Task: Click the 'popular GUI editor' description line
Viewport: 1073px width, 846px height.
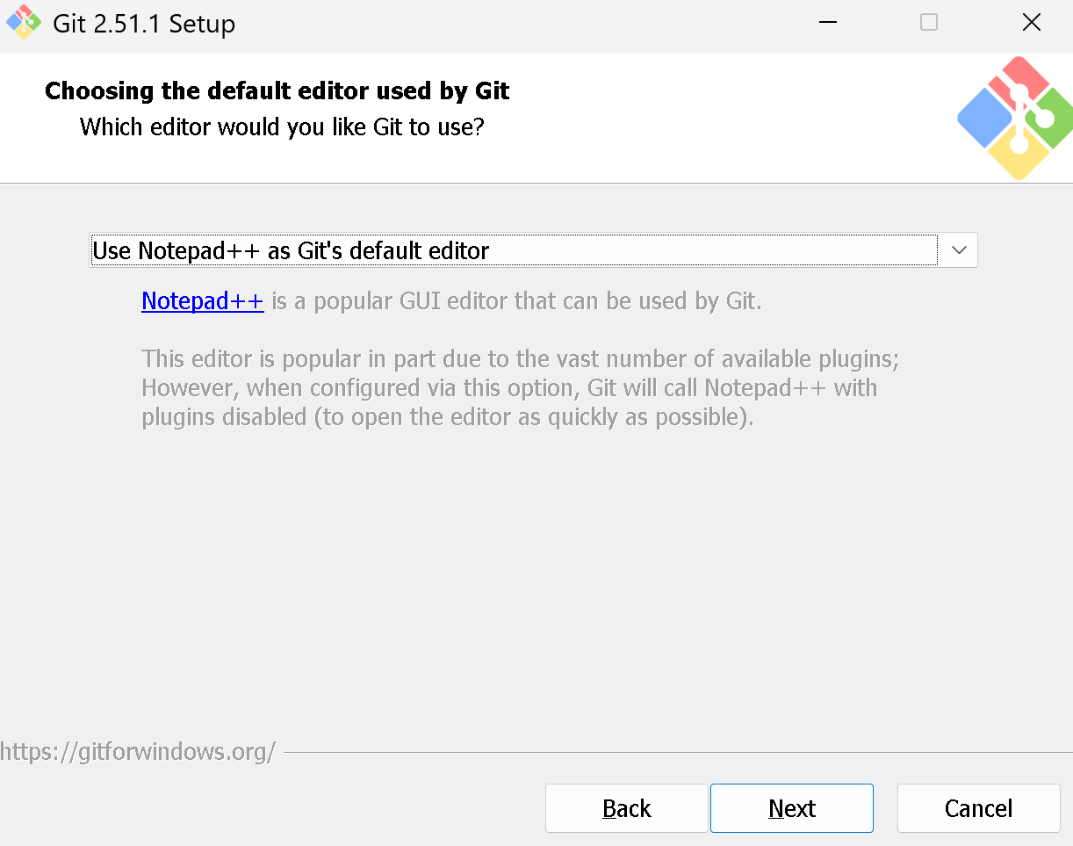Action: tap(516, 301)
